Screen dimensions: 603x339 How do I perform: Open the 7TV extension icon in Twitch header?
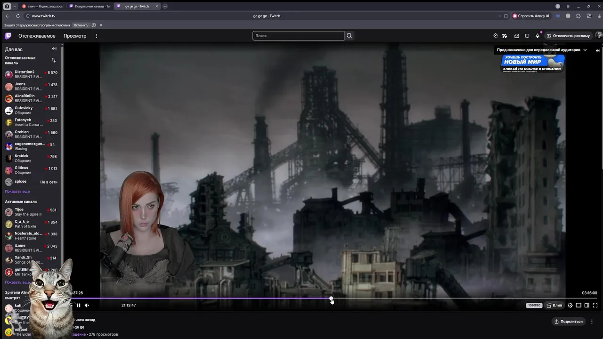[505, 36]
